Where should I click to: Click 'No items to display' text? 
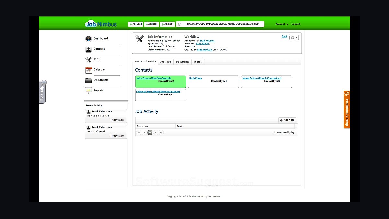[283, 132]
